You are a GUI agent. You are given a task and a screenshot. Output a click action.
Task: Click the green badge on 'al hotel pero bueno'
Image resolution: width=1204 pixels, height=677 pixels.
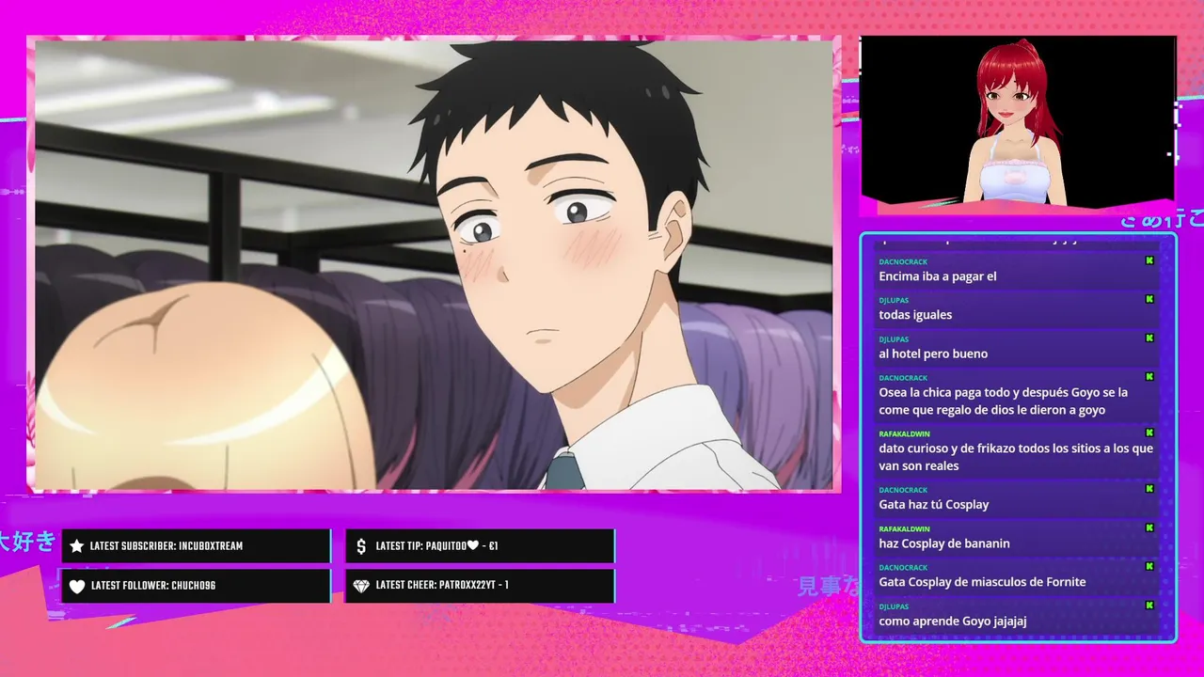(x=1149, y=338)
